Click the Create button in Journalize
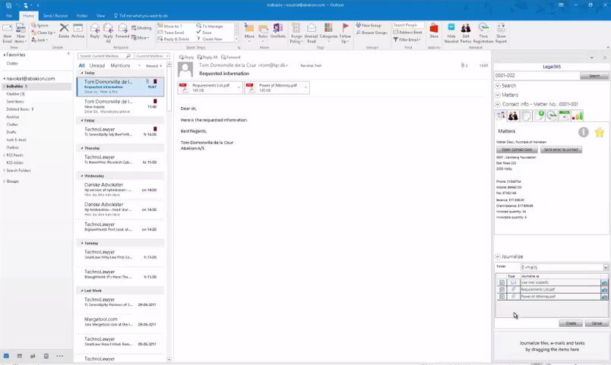This screenshot has height=365, width=611. click(571, 323)
